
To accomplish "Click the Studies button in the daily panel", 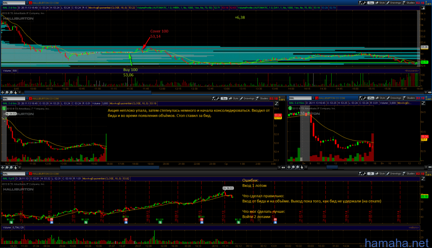I will [409, 174].
